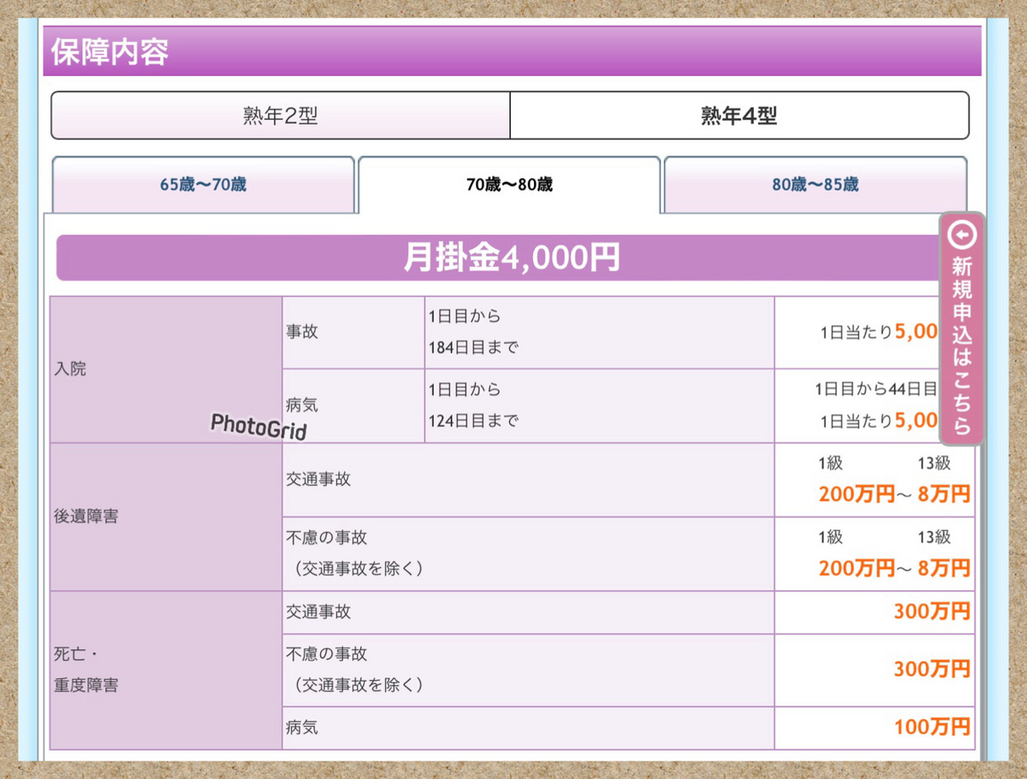Click 200万円〜8万円 in the 交通事故 row
The width and height of the screenshot is (1027, 779).
(x=894, y=494)
